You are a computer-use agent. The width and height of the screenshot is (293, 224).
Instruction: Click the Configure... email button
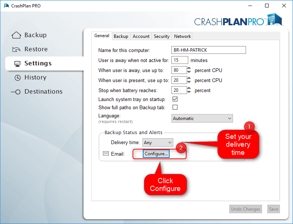157,154
